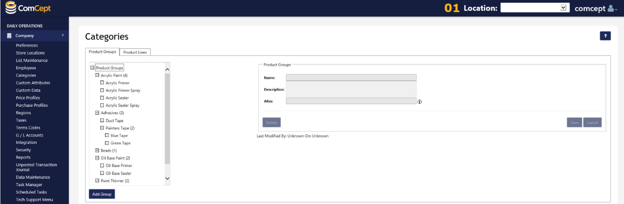Image resolution: width=624 pixels, height=204 pixels.
Task: Collapse the Acrylic Paint group
Action: (97, 76)
